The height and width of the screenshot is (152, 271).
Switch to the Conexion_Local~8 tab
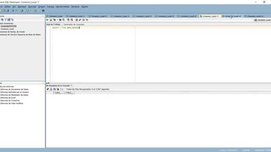(232, 16)
